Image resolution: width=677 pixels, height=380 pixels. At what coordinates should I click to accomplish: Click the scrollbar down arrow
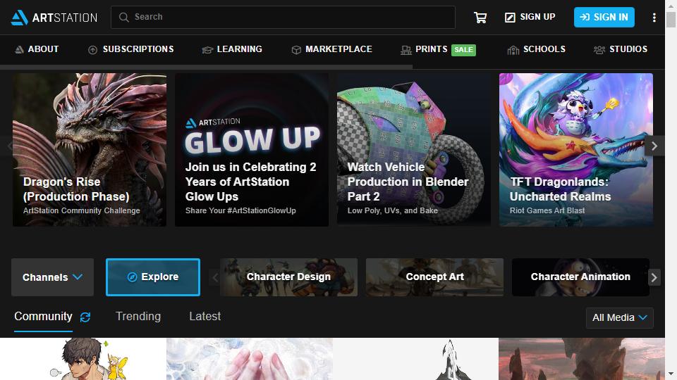click(671, 374)
